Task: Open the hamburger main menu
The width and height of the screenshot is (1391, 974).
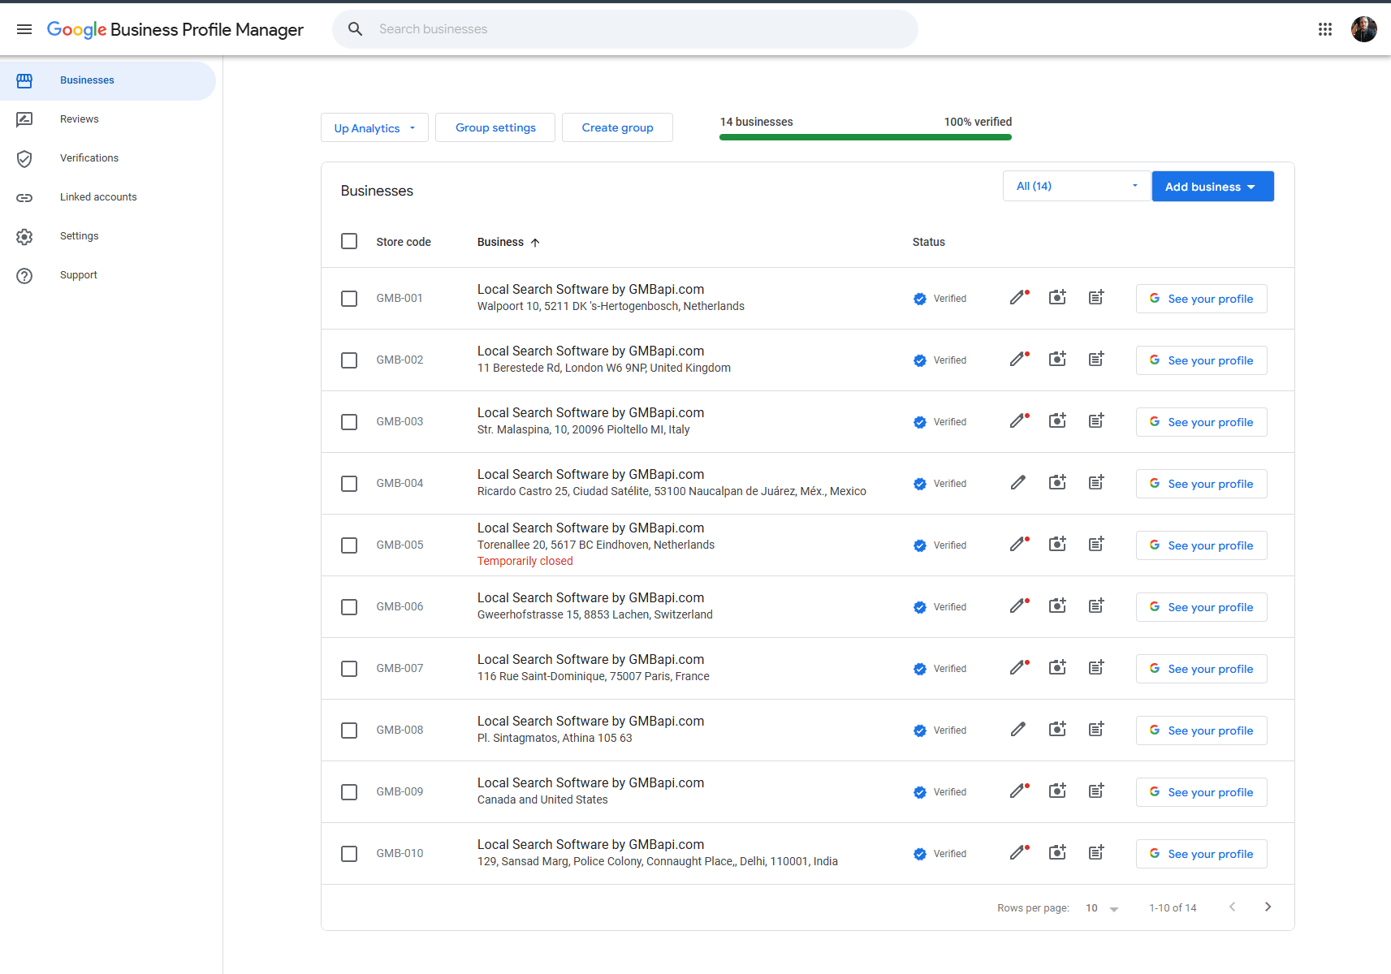Action: (x=24, y=29)
